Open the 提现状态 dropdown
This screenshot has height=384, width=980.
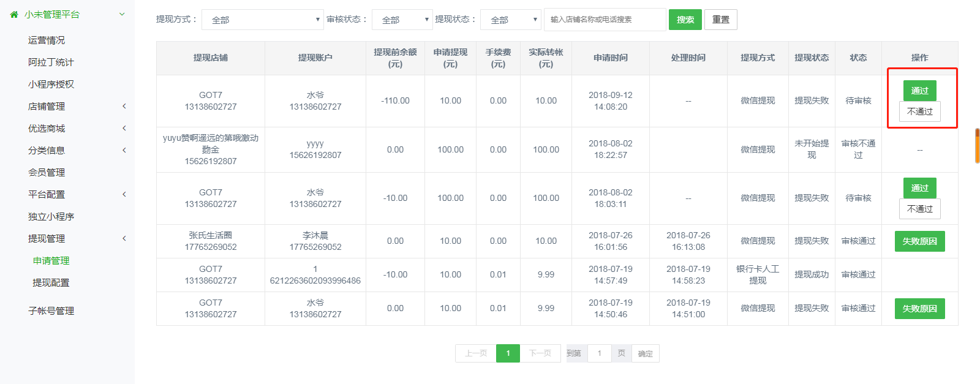510,20
